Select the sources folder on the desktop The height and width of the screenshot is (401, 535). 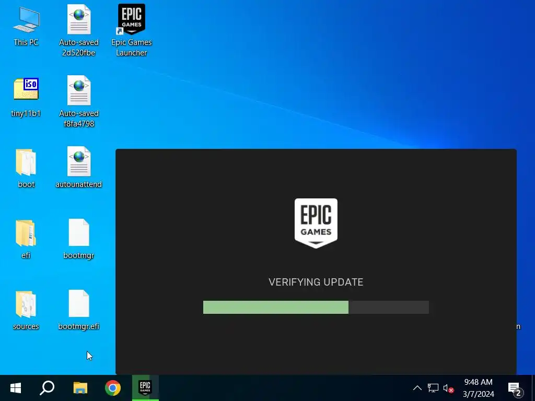pyautogui.click(x=26, y=310)
